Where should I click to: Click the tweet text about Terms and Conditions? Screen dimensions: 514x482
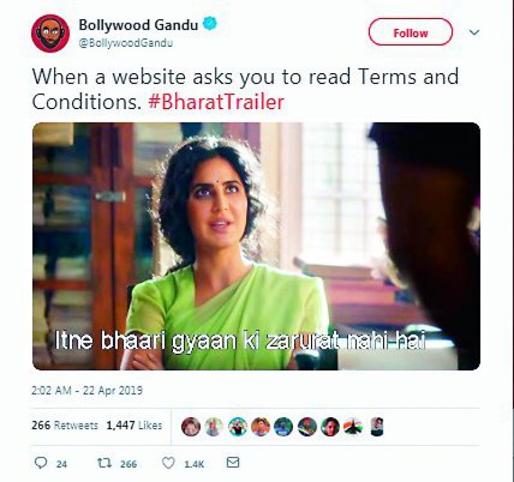pos(245,89)
